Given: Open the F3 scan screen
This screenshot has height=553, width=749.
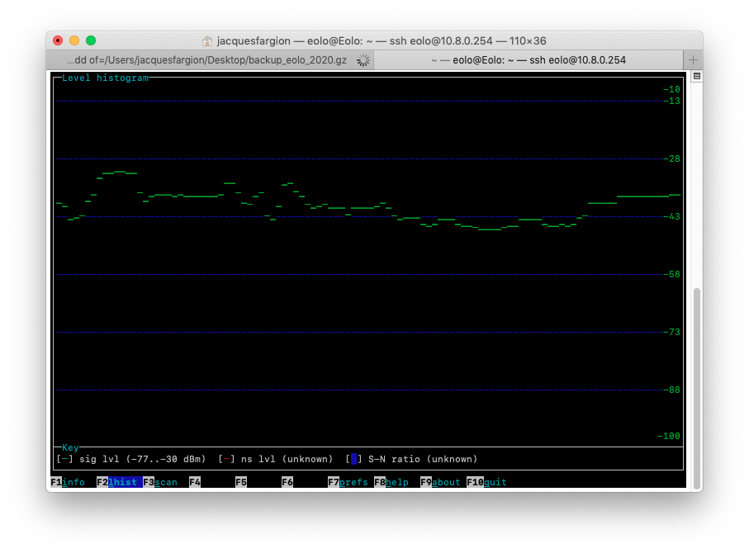Looking at the screenshot, I should tap(160, 482).
